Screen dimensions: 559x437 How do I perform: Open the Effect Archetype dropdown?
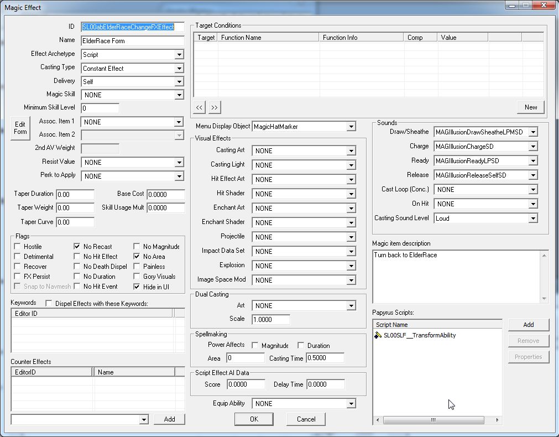(x=179, y=55)
